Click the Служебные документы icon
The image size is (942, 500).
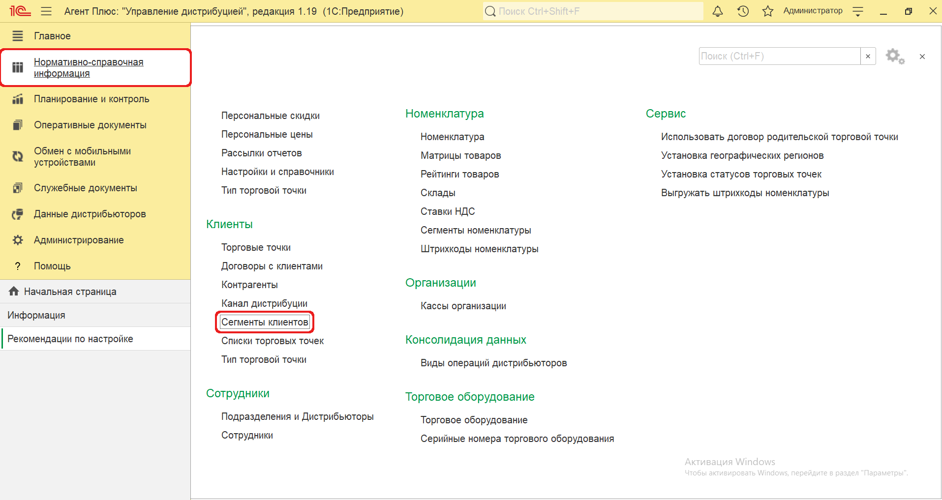coord(18,188)
